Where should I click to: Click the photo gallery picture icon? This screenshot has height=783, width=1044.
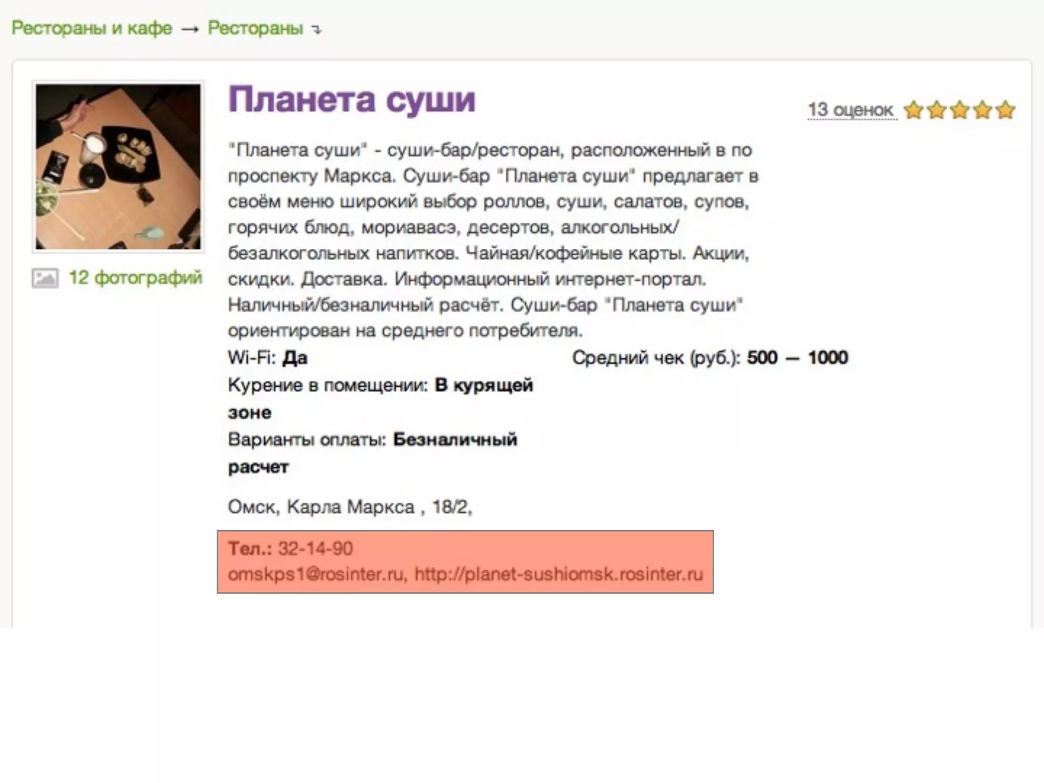[45, 278]
